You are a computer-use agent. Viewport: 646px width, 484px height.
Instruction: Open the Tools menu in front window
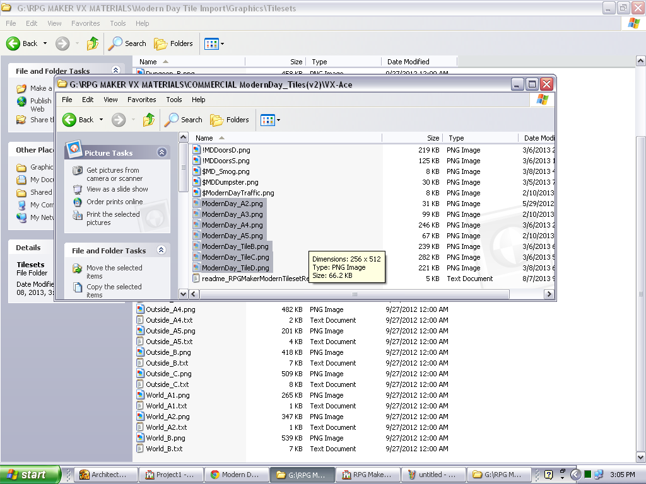pos(174,100)
